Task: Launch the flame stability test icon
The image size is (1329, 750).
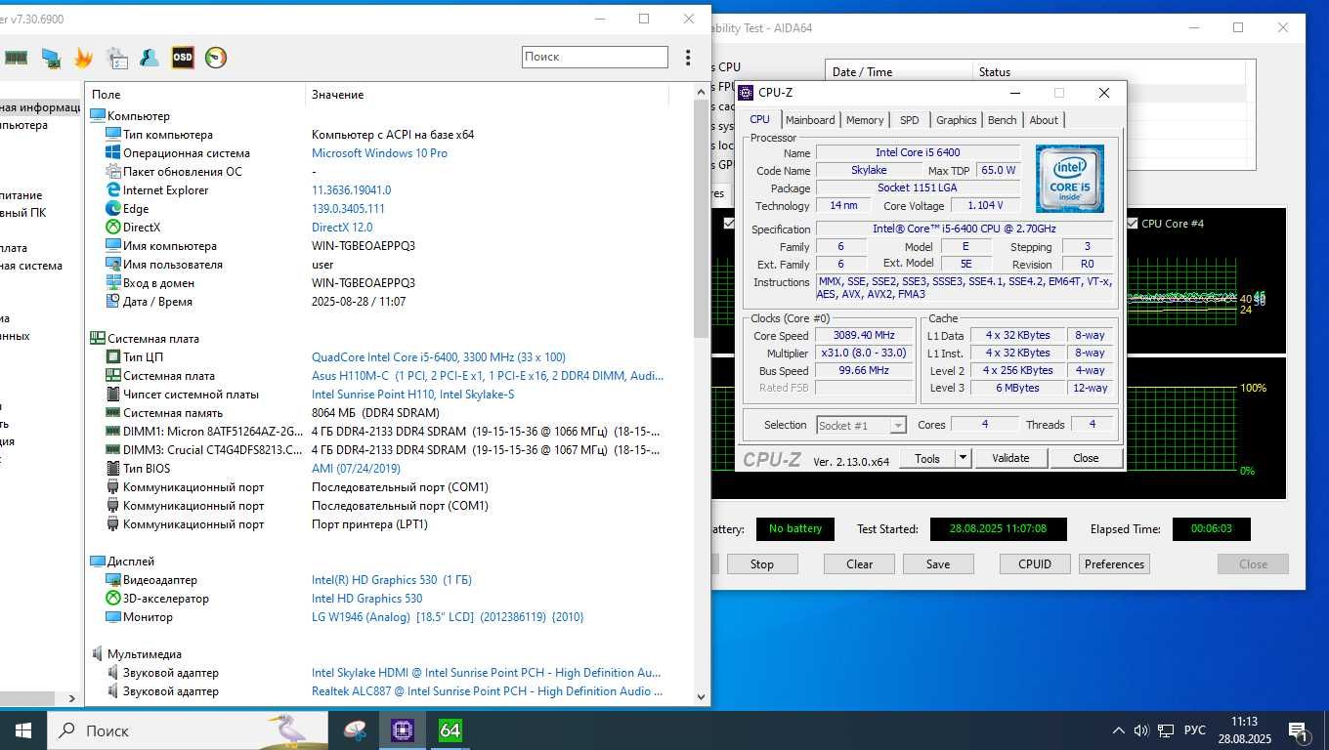Action: coord(84,58)
